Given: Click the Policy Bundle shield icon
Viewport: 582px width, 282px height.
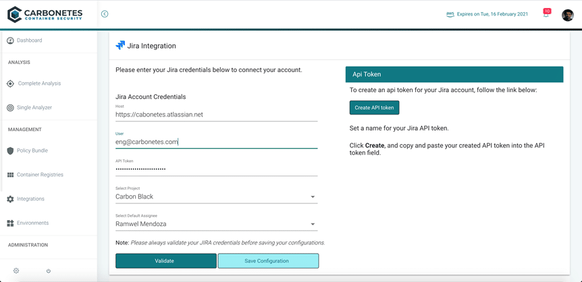Looking at the screenshot, I should [x=10, y=151].
